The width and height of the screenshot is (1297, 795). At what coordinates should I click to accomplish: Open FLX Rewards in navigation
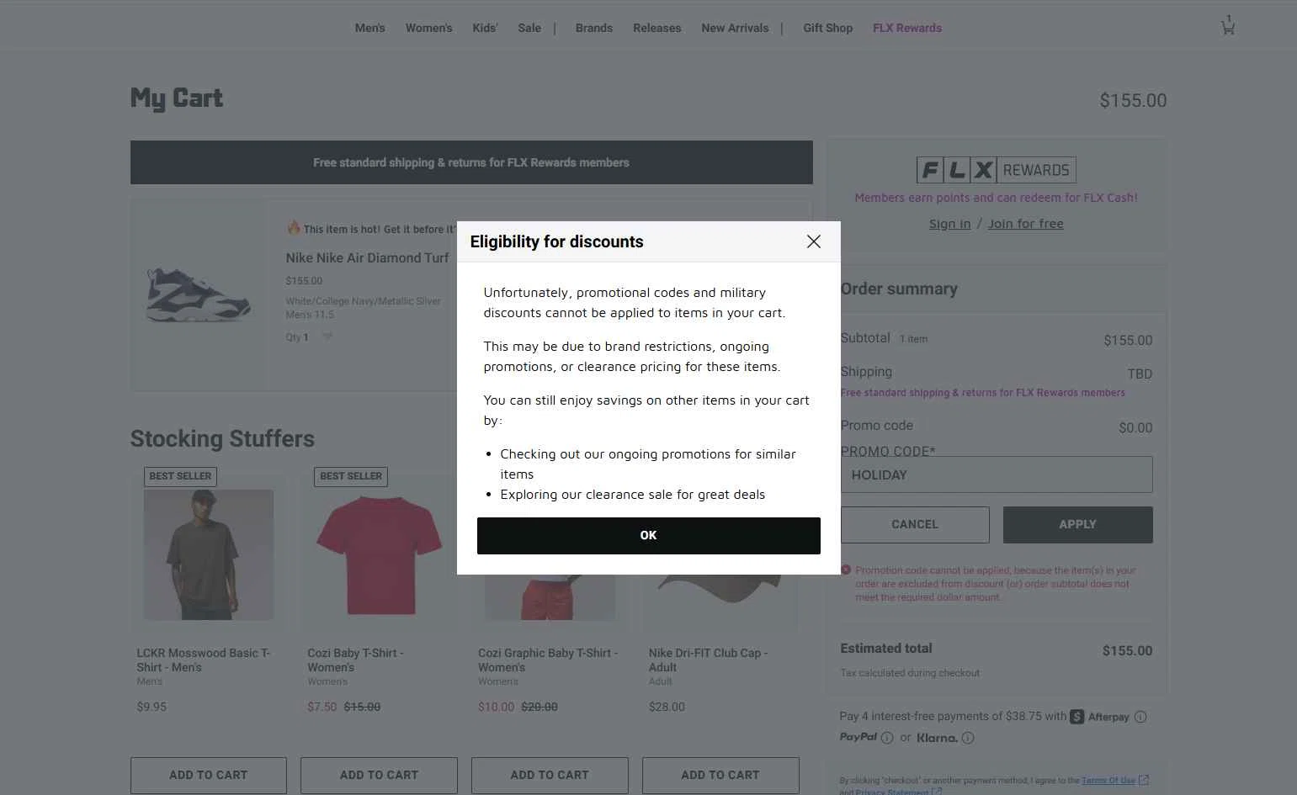pyautogui.click(x=907, y=28)
